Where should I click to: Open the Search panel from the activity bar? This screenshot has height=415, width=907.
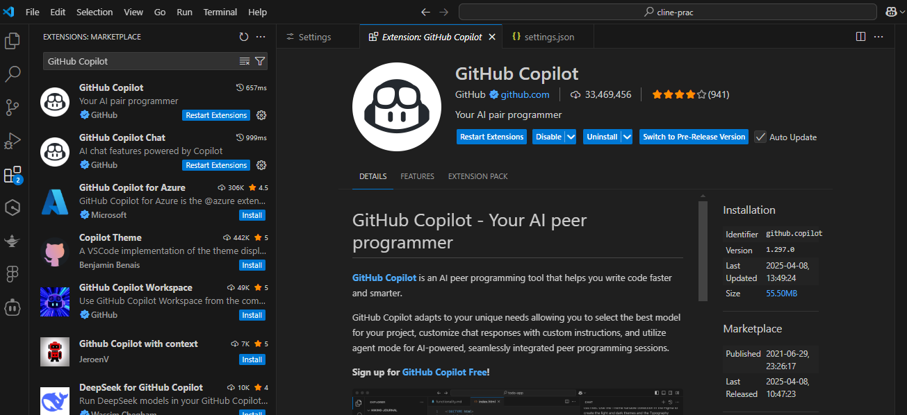click(x=13, y=74)
